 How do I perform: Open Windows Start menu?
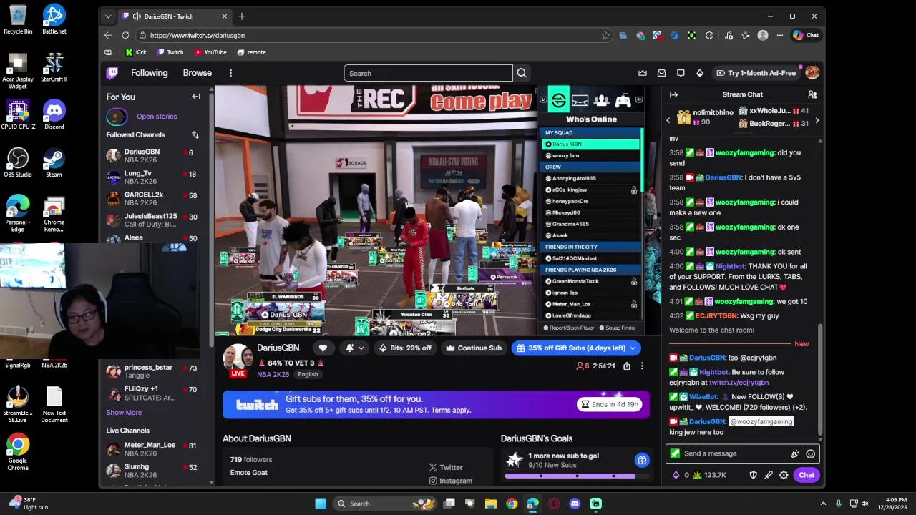(321, 504)
